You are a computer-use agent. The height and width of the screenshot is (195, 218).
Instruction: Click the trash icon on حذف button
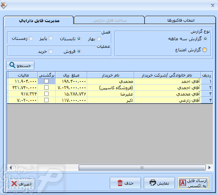coord(120,183)
